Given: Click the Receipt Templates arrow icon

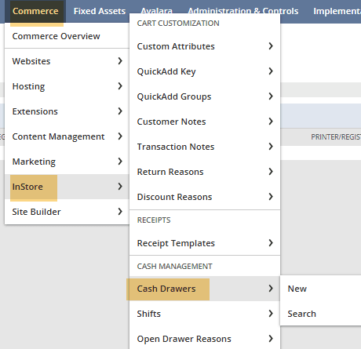Looking at the screenshot, I should pos(271,243).
